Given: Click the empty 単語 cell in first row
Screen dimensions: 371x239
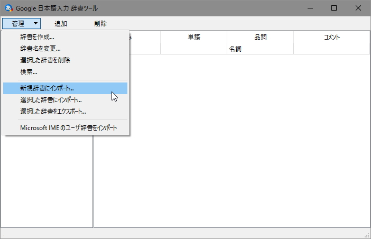Looking at the screenshot, I should pos(194,49).
